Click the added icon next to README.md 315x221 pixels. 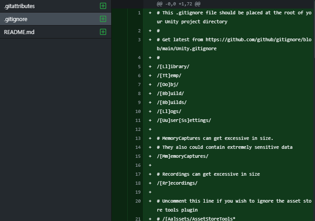point(103,32)
